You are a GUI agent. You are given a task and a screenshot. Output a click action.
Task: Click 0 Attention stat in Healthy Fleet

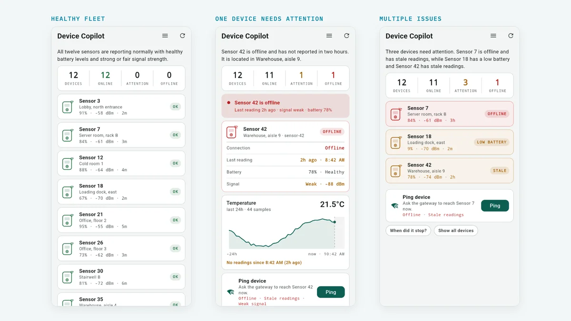137,78
